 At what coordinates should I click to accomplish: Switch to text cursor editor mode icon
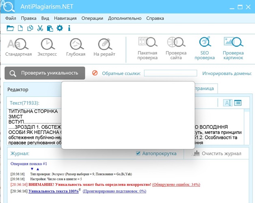click(x=228, y=103)
